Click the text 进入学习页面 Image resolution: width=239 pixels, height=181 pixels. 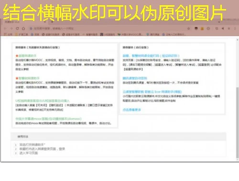[x=29, y=153]
